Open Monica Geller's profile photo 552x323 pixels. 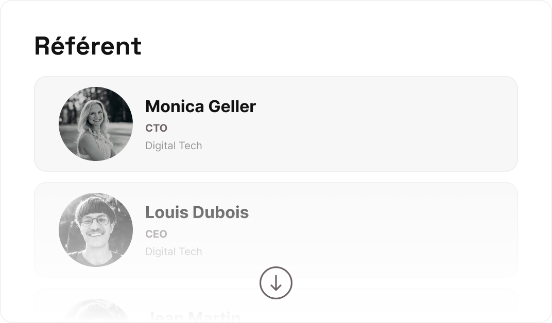pos(96,124)
